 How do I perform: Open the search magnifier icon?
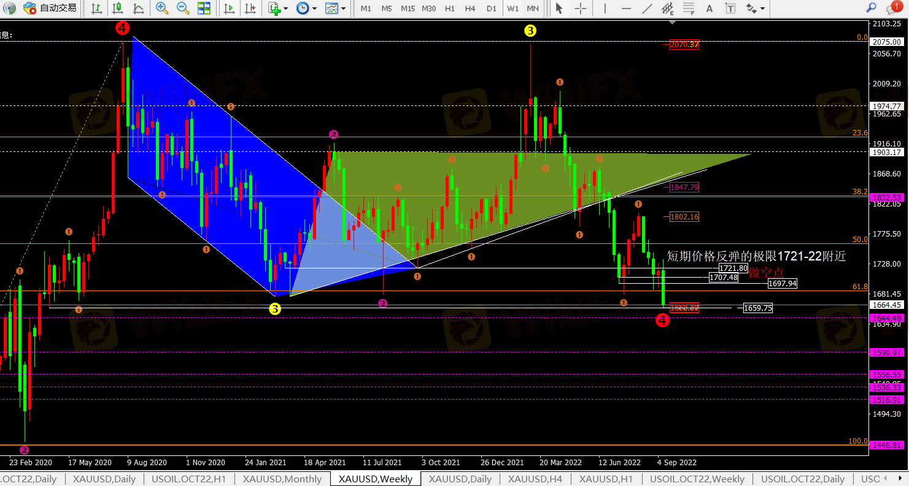pyautogui.click(x=870, y=8)
